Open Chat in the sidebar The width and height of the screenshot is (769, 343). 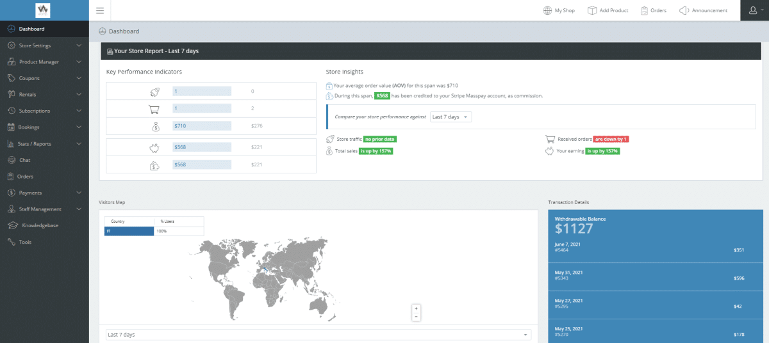24,160
